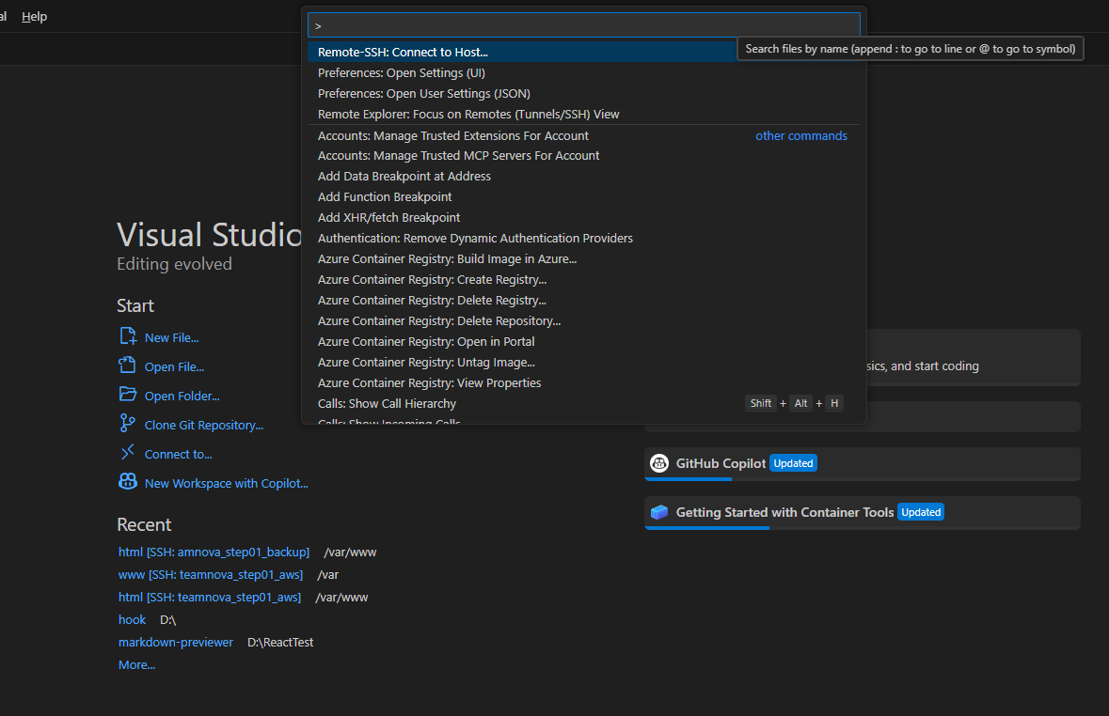Run Add Data Breakpoint at Address

point(584,176)
